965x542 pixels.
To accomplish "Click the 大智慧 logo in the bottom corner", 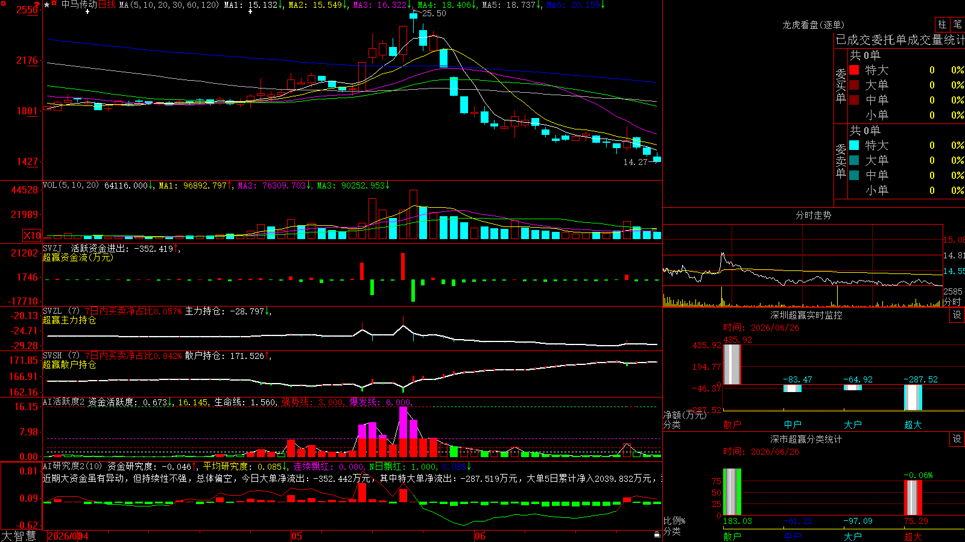I will click(19, 536).
